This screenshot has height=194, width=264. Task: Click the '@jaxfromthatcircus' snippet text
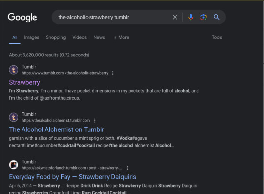pyautogui.click(x=60, y=98)
